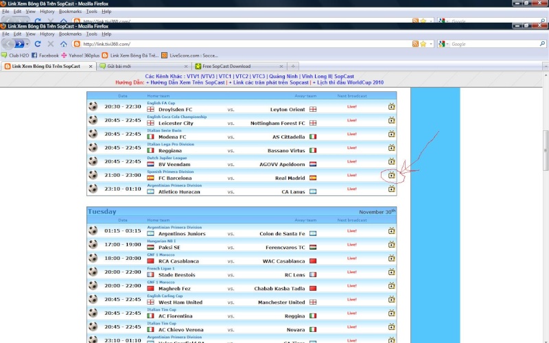This screenshot has height=343, width=549.
Task: Open a new tab with plus button
Action: point(293,66)
